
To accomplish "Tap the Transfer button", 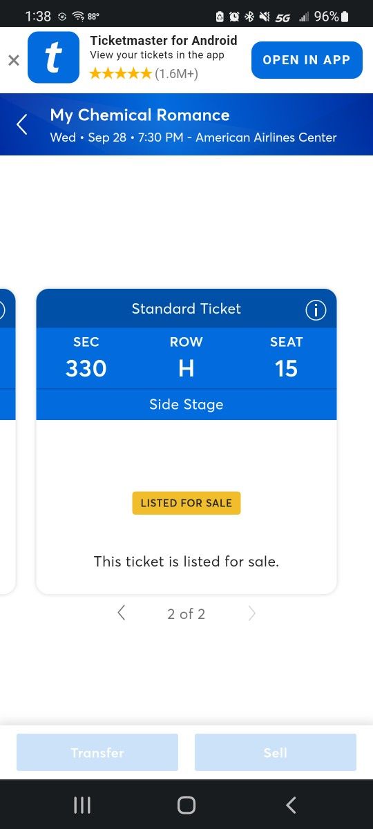I will [97, 752].
